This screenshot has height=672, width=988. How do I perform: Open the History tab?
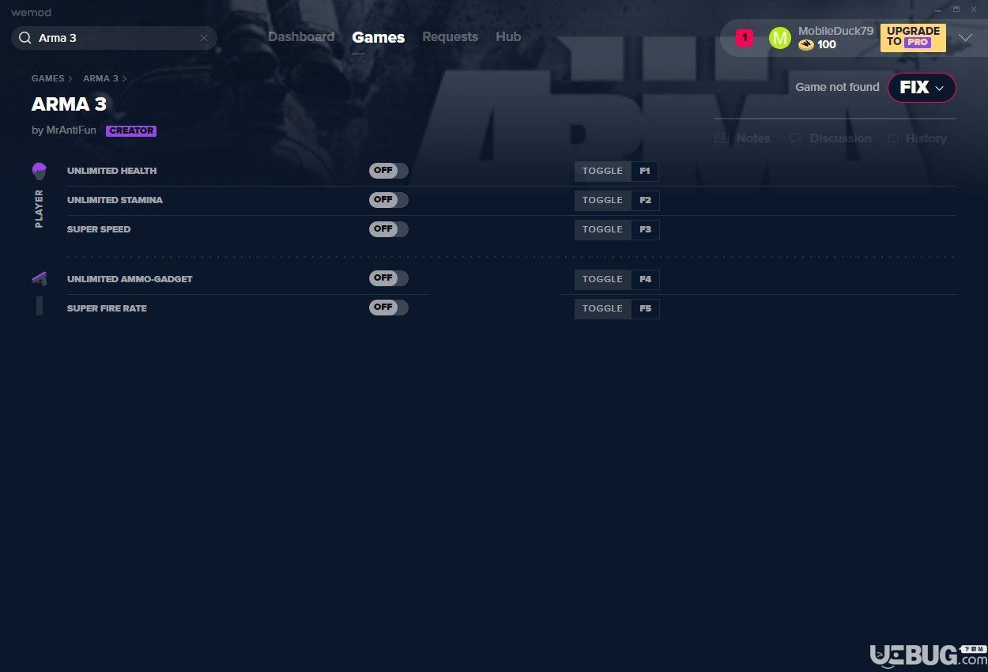(x=926, y=138)
